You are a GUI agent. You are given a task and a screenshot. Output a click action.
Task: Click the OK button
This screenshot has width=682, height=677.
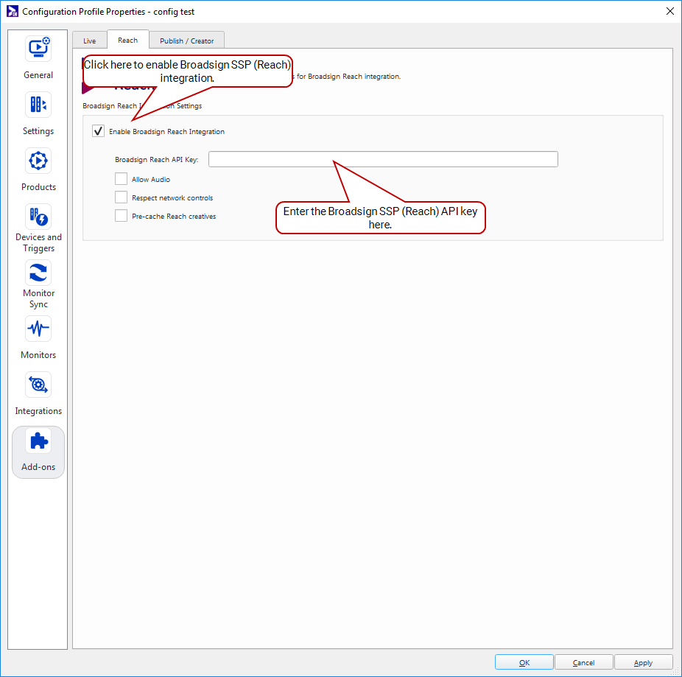pyautogui.click(x=524, y=662)
